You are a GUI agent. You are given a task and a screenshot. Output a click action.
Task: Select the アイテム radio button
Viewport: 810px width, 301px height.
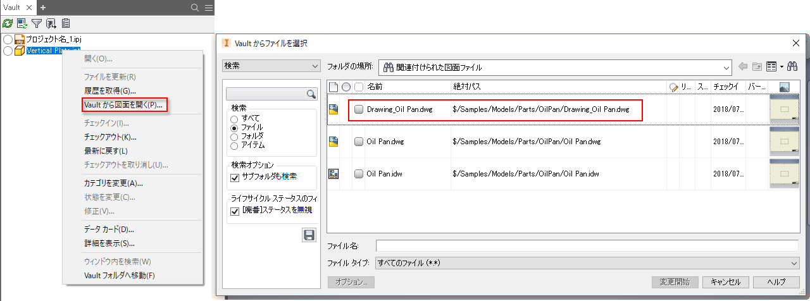(x=235, y=145)
